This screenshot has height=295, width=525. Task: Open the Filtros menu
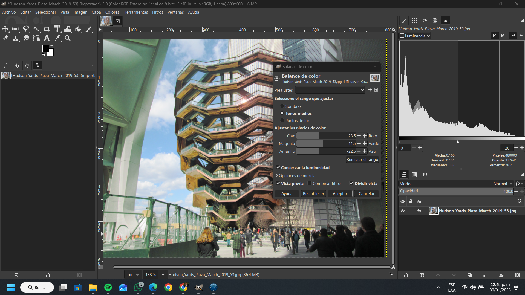click(x=157, y=12)
